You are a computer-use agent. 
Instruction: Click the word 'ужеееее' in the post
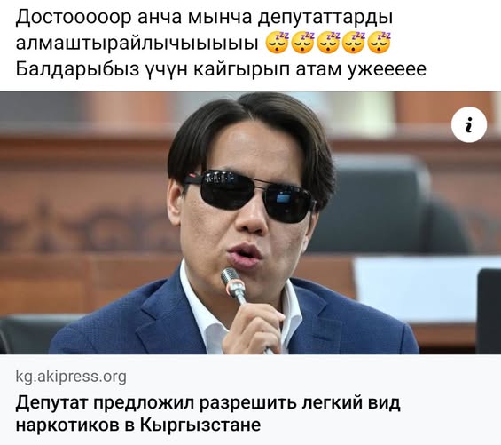coord(387,69)
